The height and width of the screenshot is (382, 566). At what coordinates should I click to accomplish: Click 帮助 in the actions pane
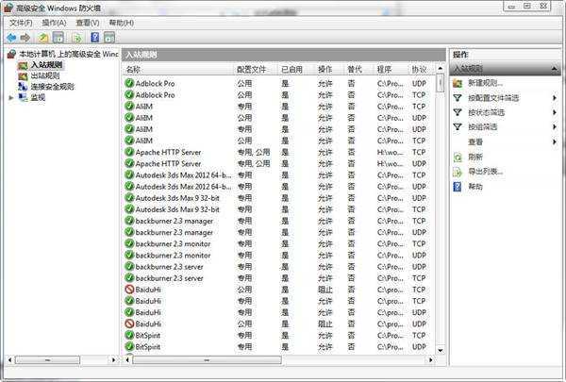point(475,187)
